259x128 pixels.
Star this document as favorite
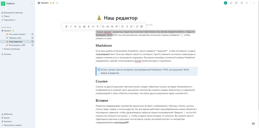pyautogui.click(x=231, y=3)
